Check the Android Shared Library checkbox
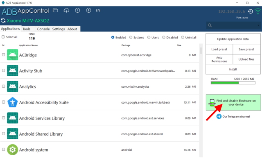The width and height of the screenshot is (262, 161). click(x=3, y=134)
